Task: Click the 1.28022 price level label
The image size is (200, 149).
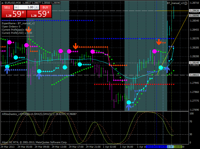Action: point(194,75)
